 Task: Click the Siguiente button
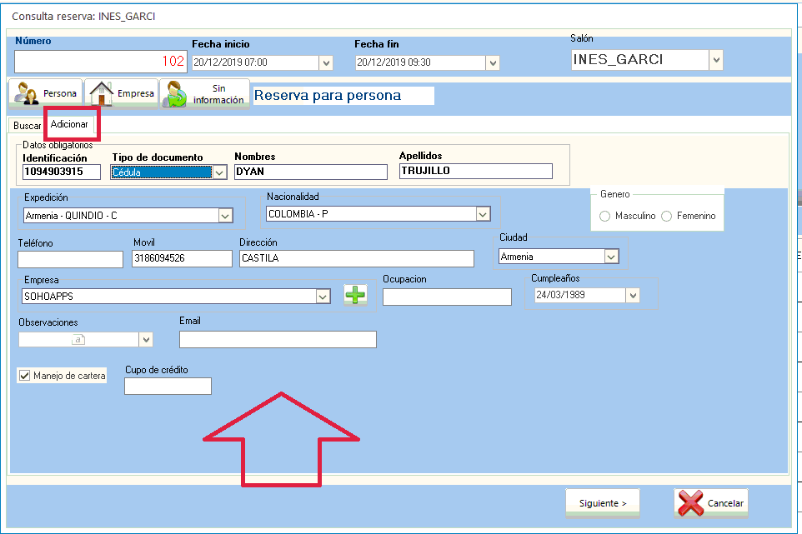pos(603,503)
